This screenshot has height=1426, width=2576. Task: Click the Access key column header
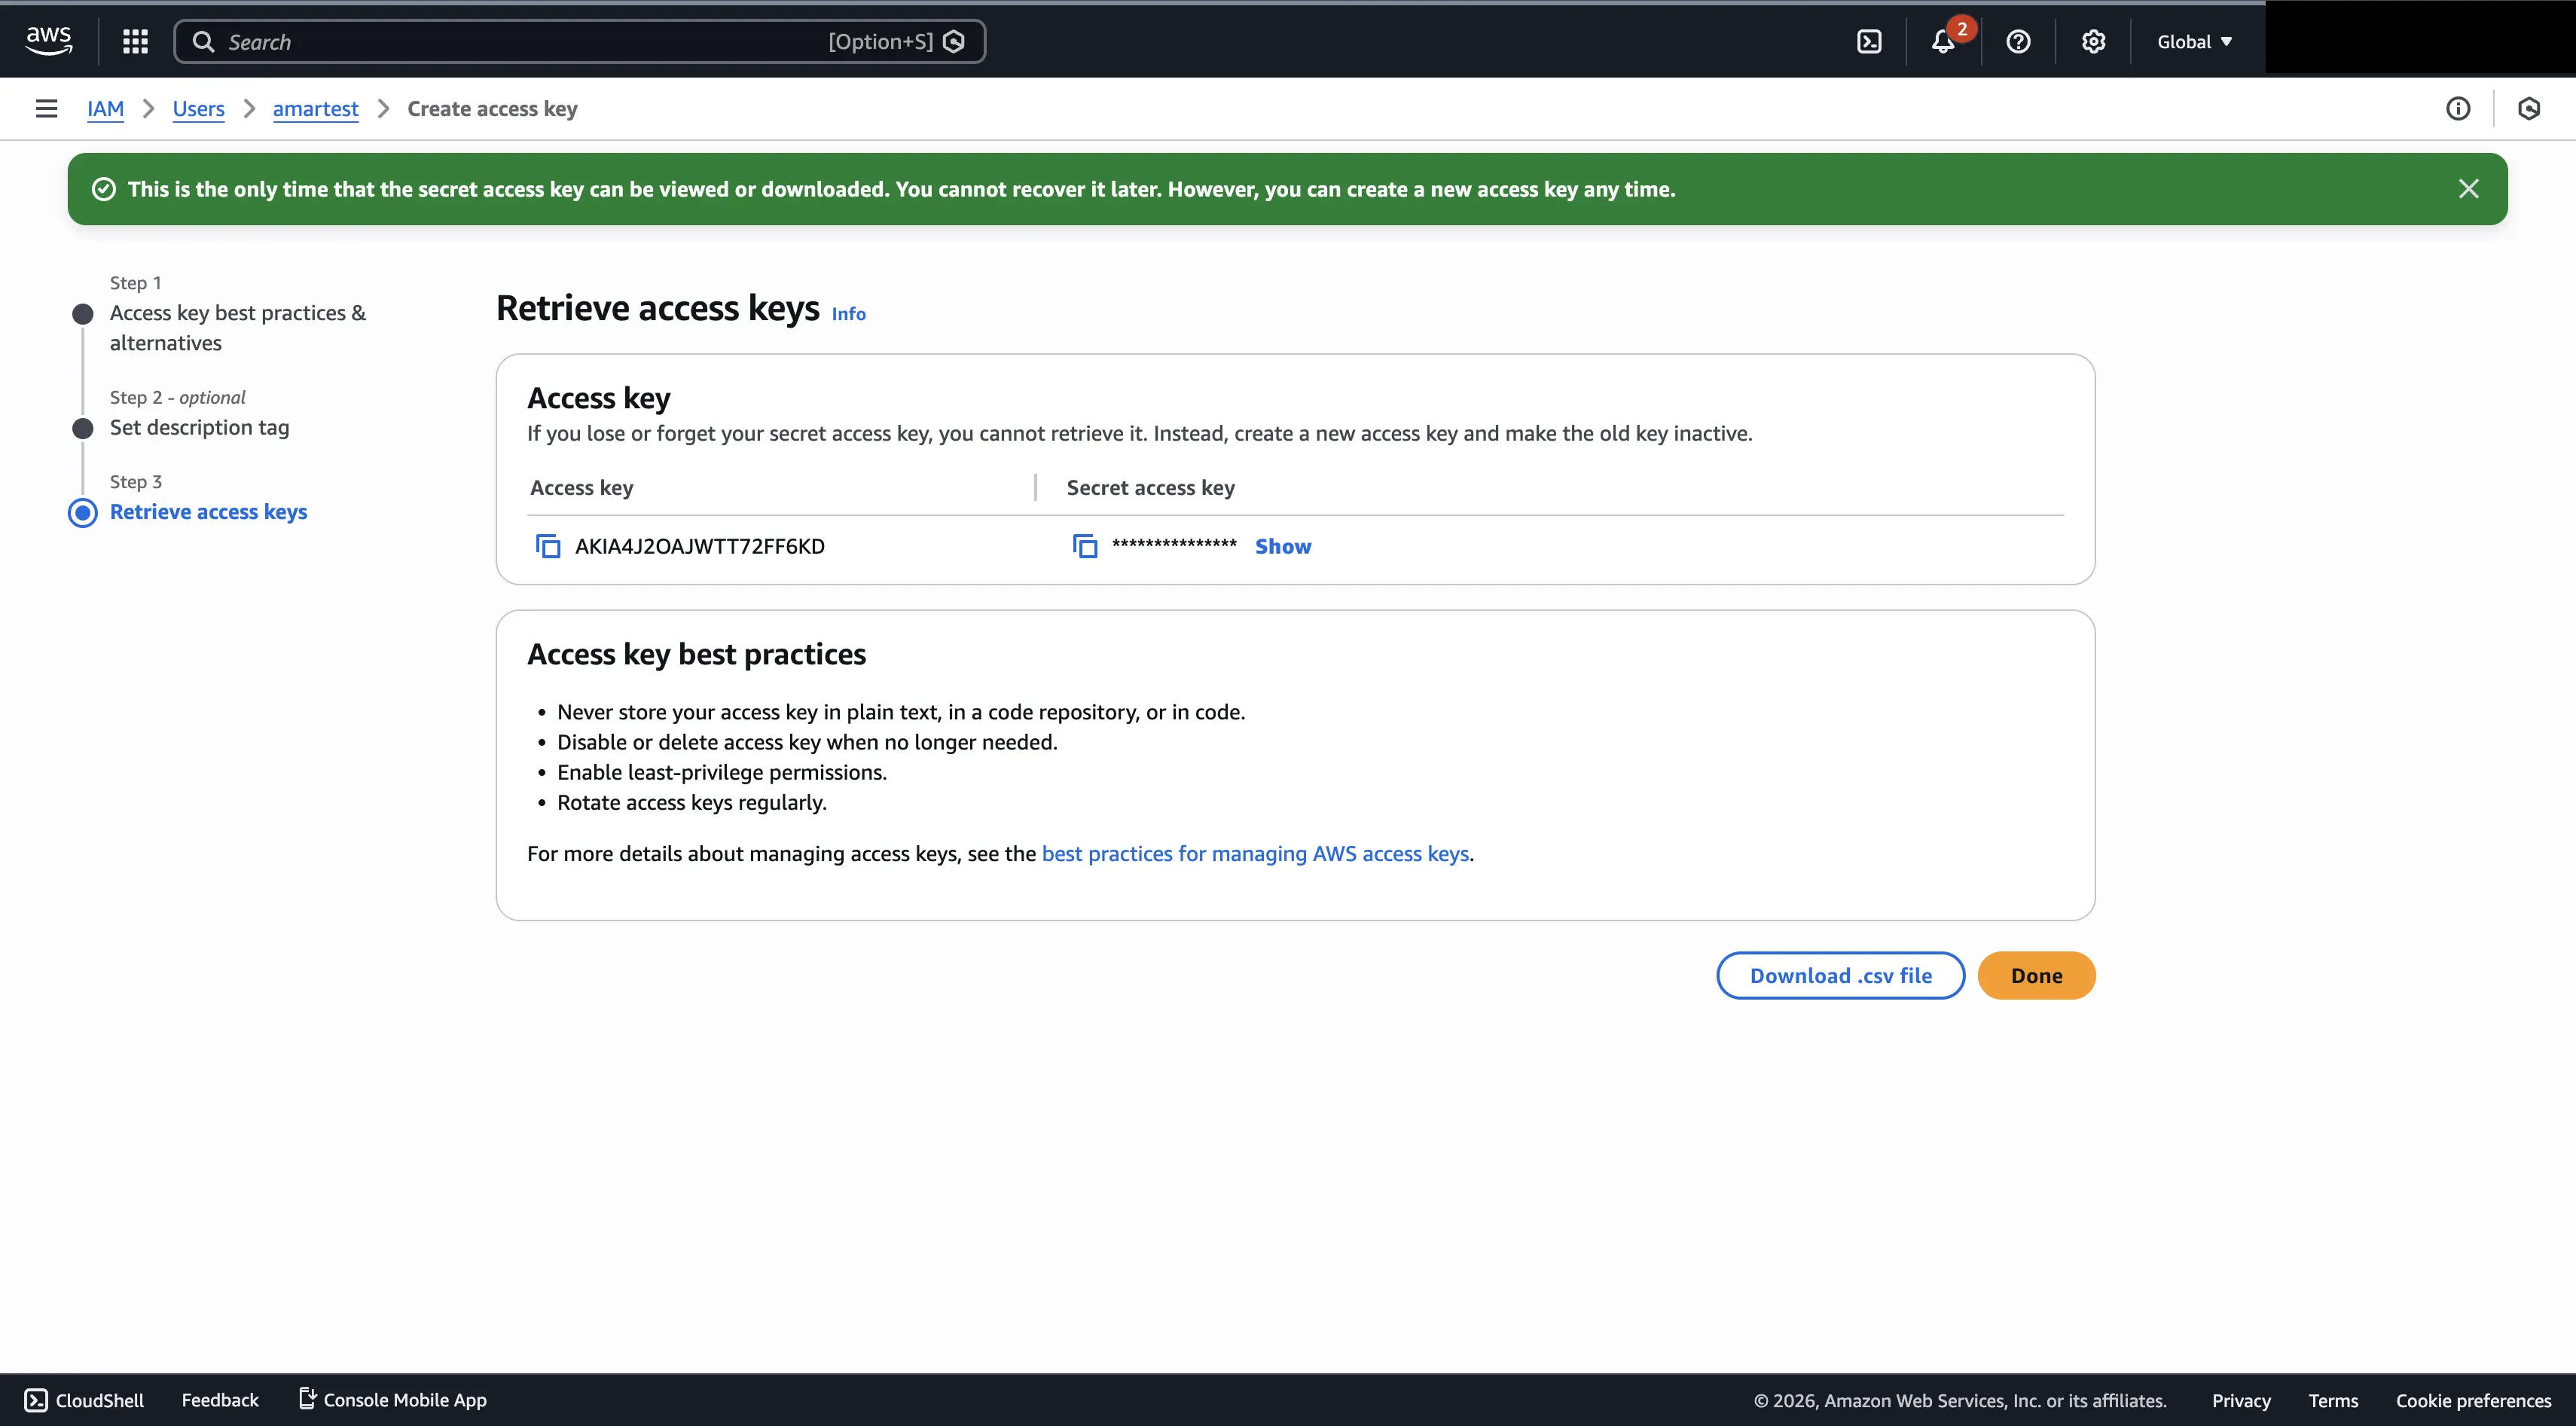(581, 487)
